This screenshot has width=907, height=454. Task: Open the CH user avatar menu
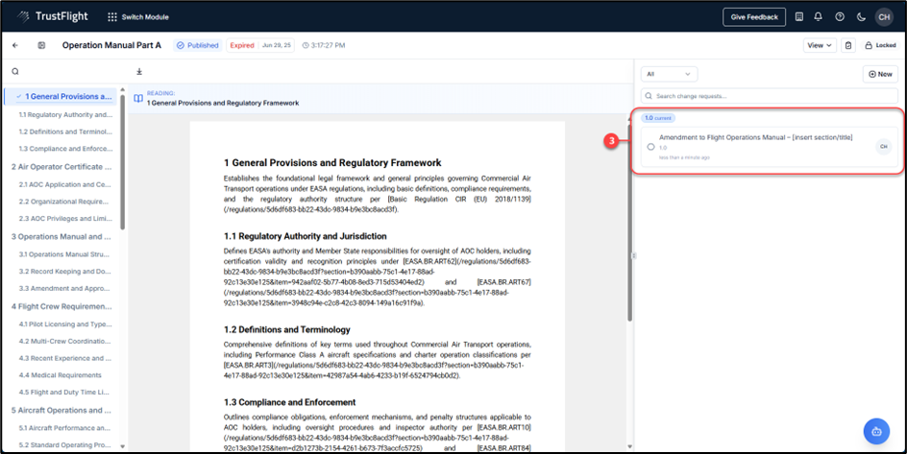[x=884, y=16]
